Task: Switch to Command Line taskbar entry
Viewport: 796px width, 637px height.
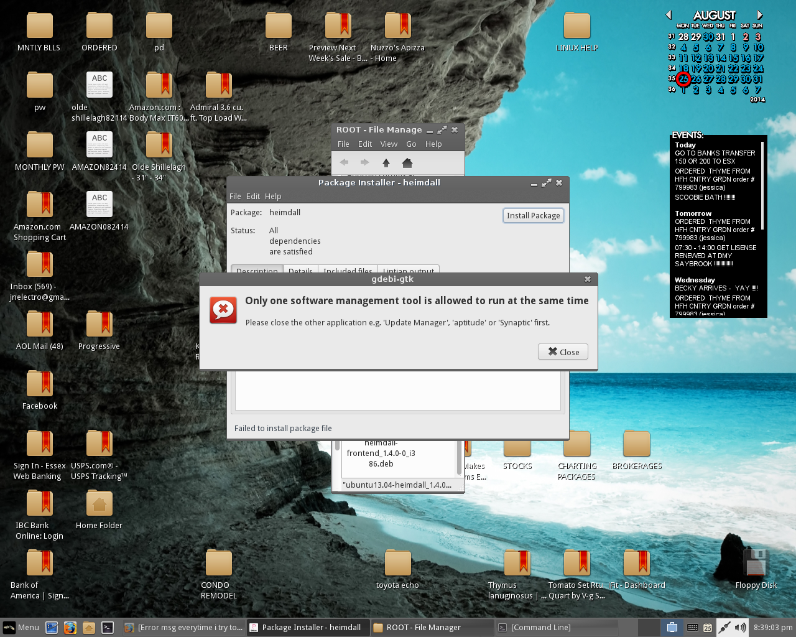Action: [557, 627]
